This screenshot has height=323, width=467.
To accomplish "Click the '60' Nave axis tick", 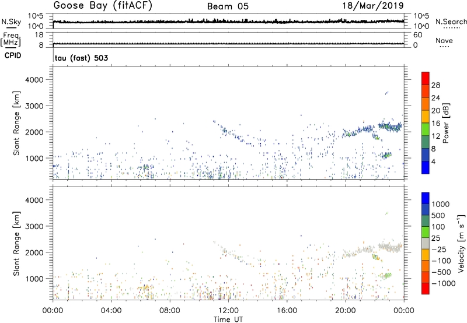I will click(417, 35).
